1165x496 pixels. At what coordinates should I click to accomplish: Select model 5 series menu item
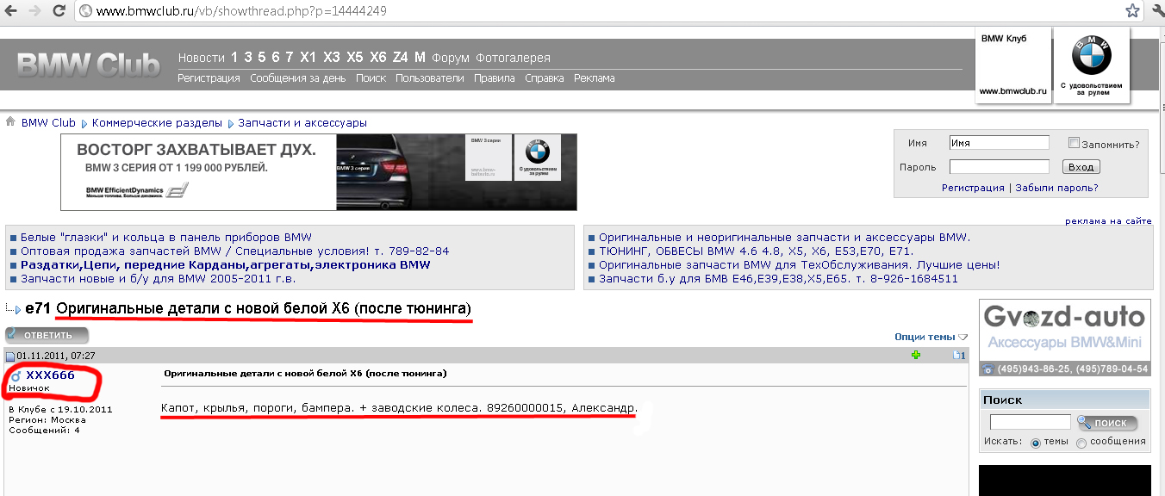tap(262, 58)
